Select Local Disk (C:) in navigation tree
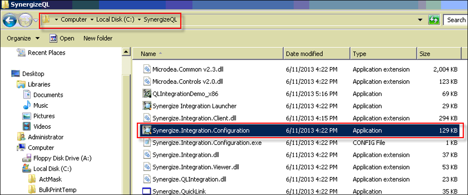The width and height of the screenshot is (468, 195). coord(52,169)
